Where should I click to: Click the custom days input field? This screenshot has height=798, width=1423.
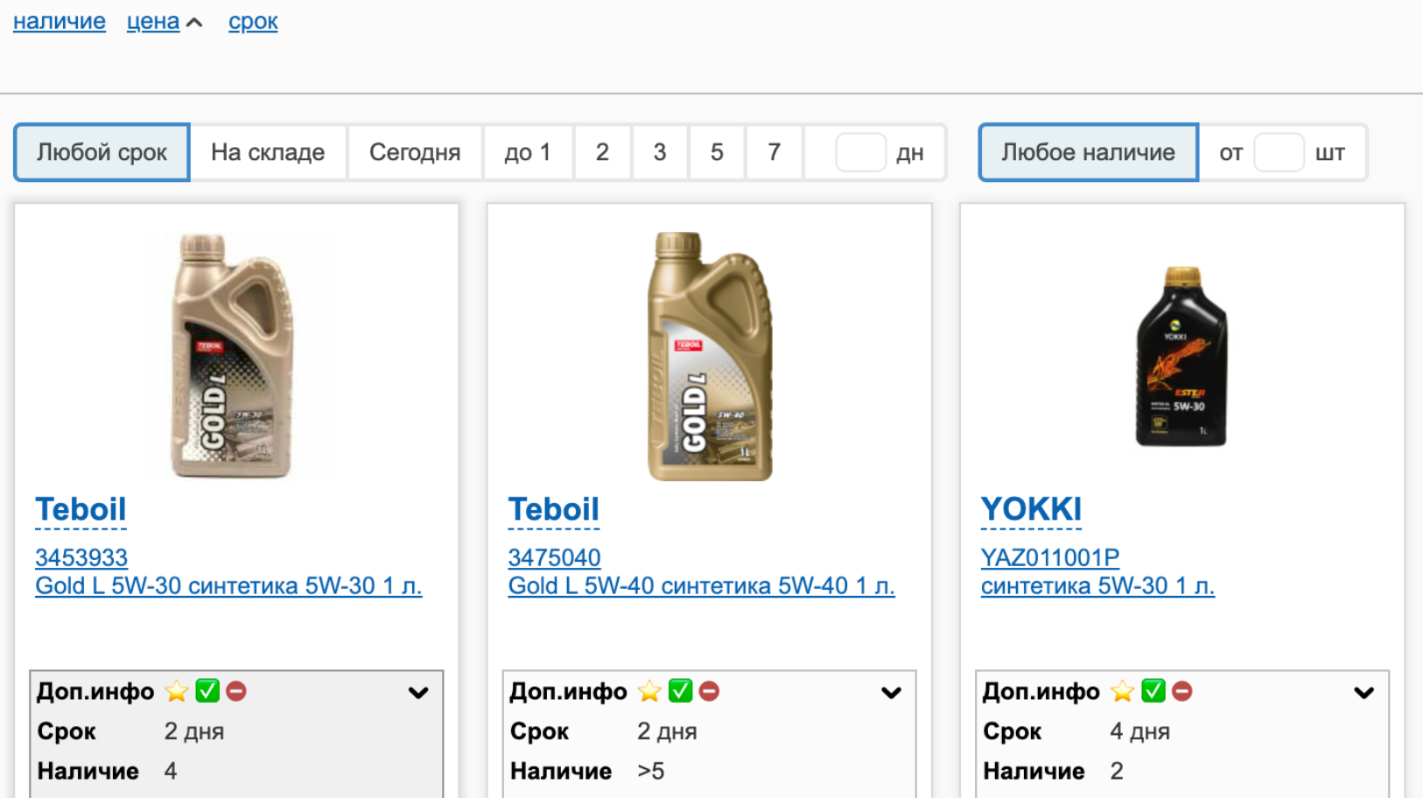pos(860,152)
